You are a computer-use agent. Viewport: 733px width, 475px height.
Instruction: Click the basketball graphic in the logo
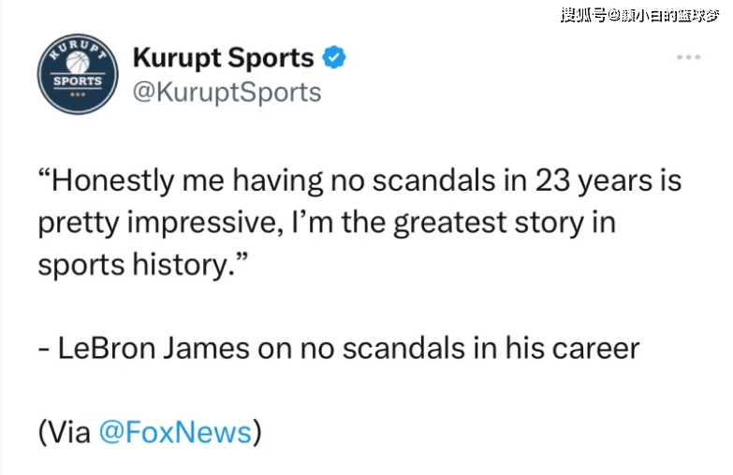(78, 62)
